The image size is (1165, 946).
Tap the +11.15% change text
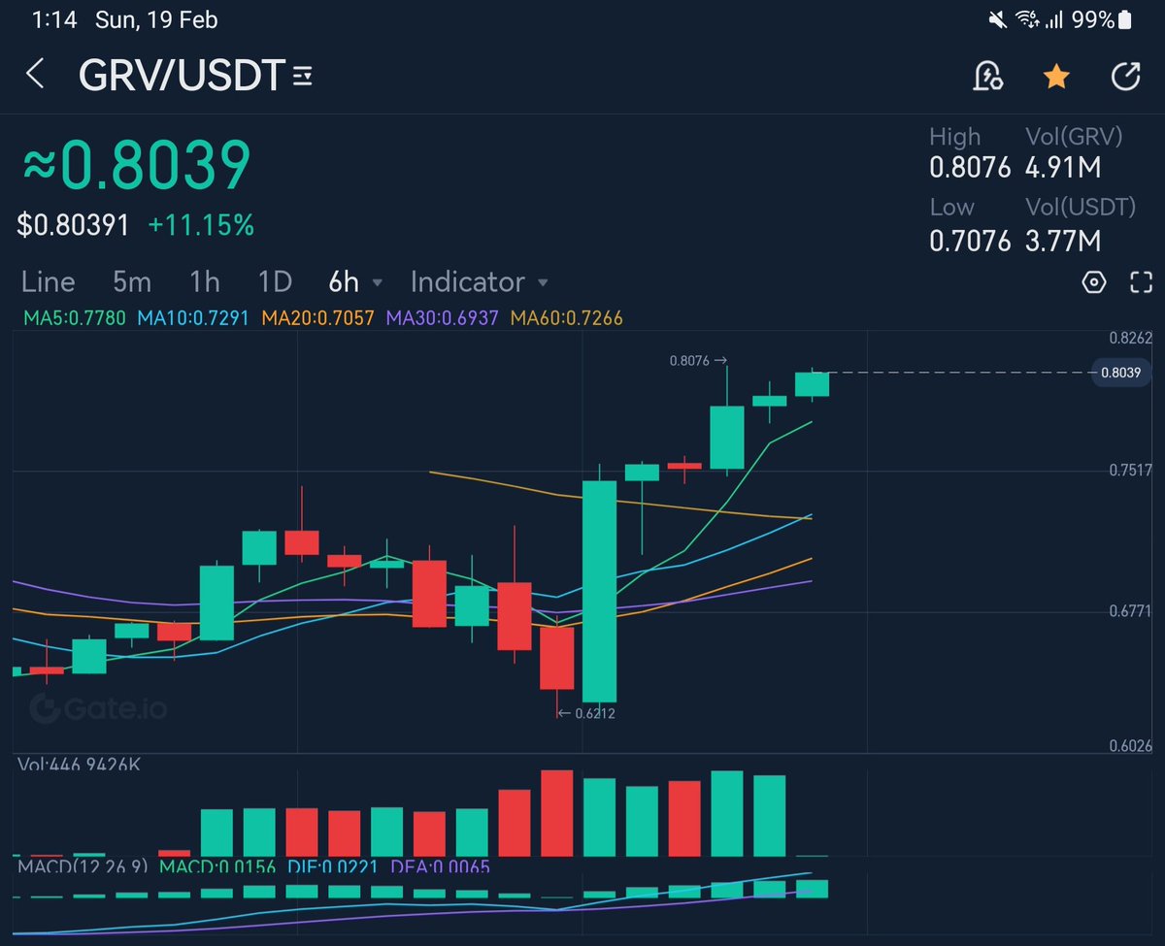pos(201,226)
